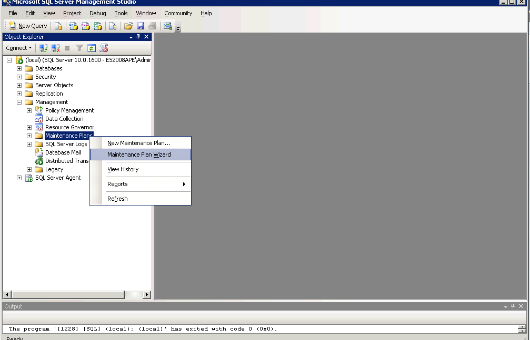The height and width of the screenshot is (340, 530).
Task: Open the Project menu
Action: [72, 13]
